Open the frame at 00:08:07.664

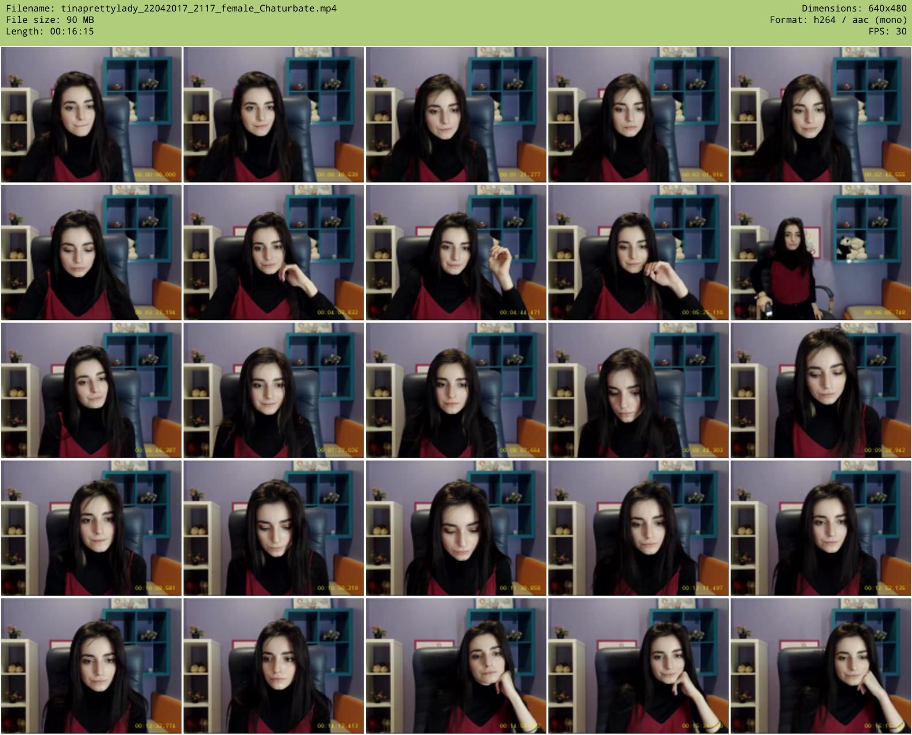pyautogui.click(x=456, y=390)
